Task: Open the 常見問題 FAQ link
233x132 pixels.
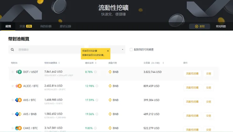Action: 221,26
